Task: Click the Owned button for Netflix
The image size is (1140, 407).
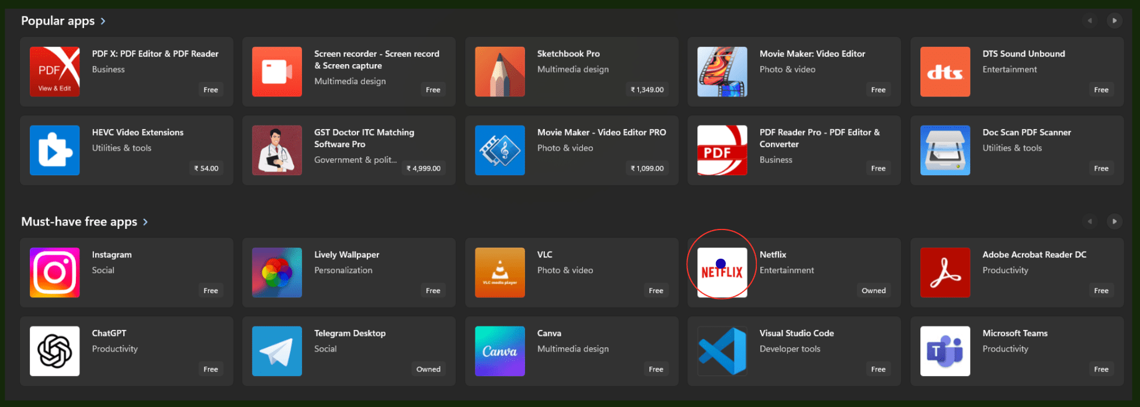Action: click(x=873, y=291)
